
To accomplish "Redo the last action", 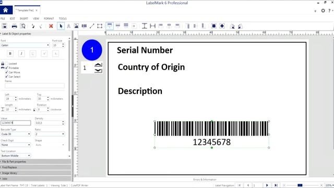I will click(x=41, y=26).
